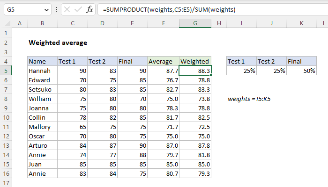Image resolution: width=328 pixels, height=187 pixels.
Task: Select the cell containing 'Edward'
Action: (42, 80)
